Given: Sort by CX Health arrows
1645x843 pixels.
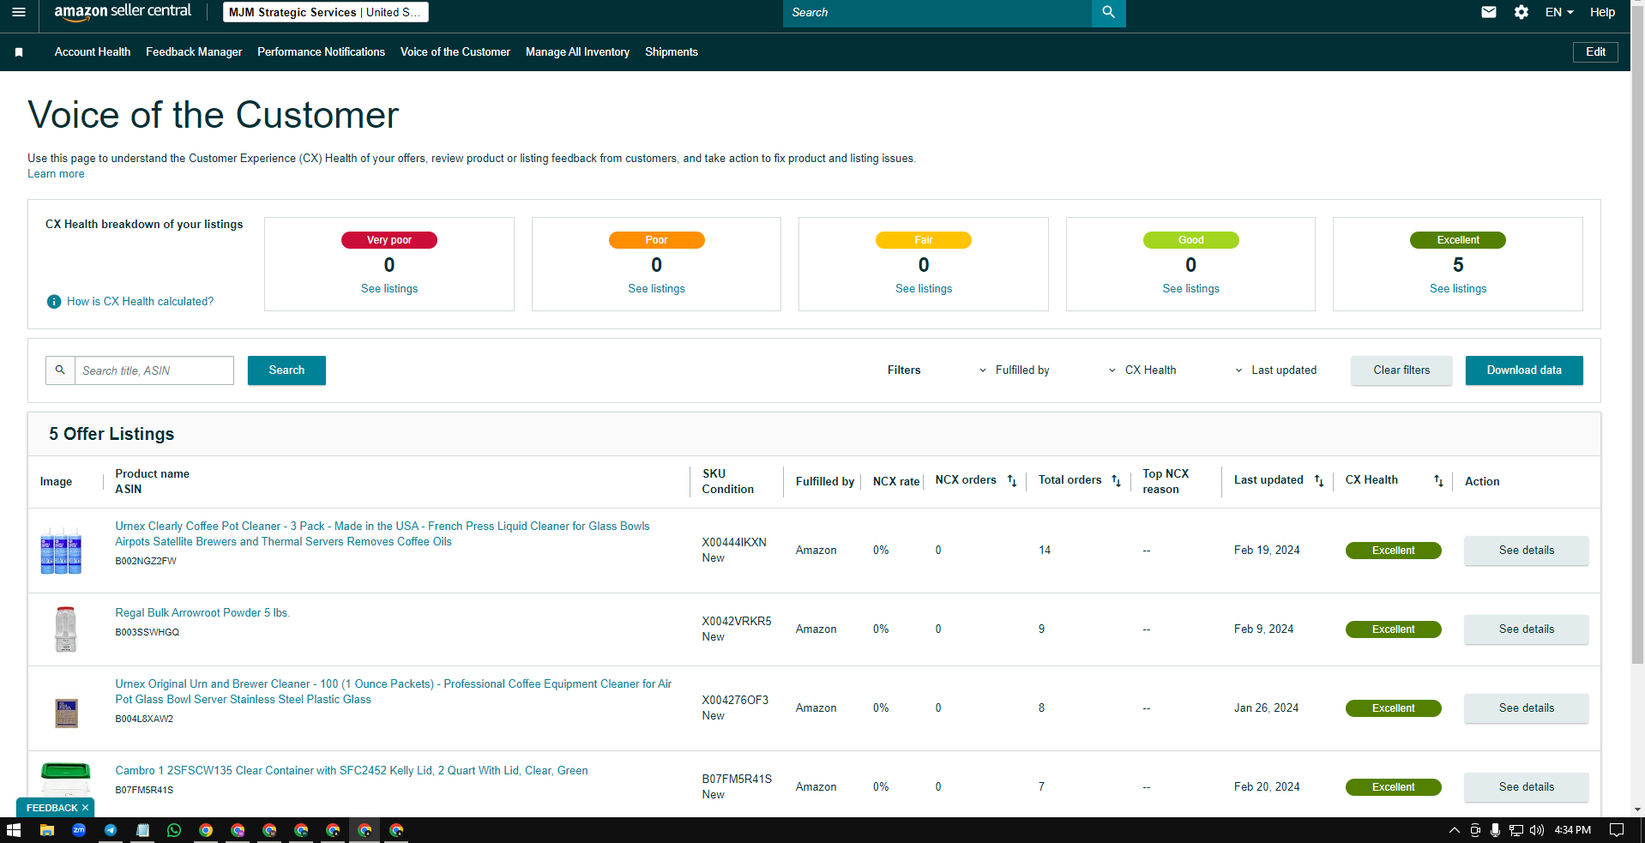Looking at the screenshot, I should point(1438,481).
